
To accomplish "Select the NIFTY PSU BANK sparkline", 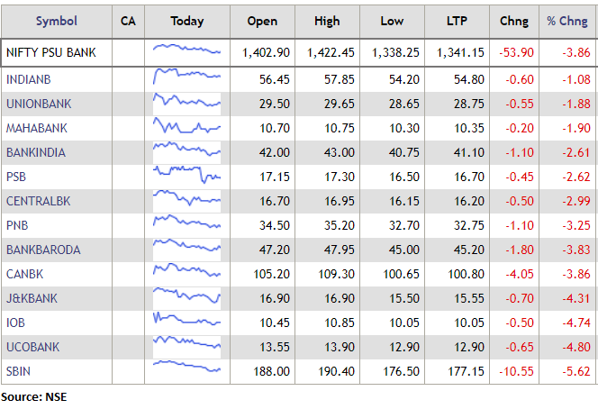I will (x=186, y=52).
